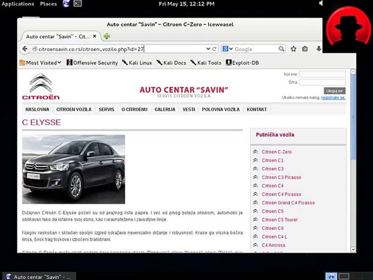Image resolution: width=373 pixels, height=280 pixels.
Task: Open the Kali Tools bookmark
Action: (x=206, y=63)
